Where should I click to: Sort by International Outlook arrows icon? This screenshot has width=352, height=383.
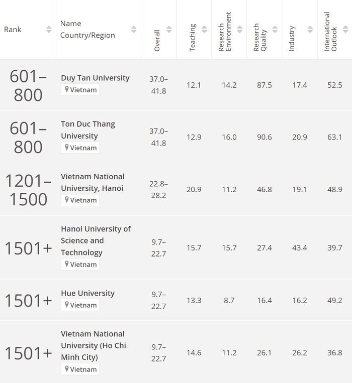coord(345,29)
